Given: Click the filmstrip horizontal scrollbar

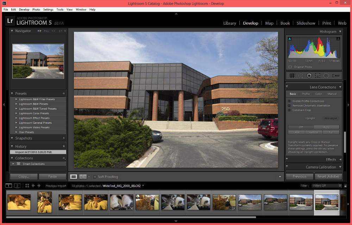Looking at the screenshot, I should click(131, 217).
